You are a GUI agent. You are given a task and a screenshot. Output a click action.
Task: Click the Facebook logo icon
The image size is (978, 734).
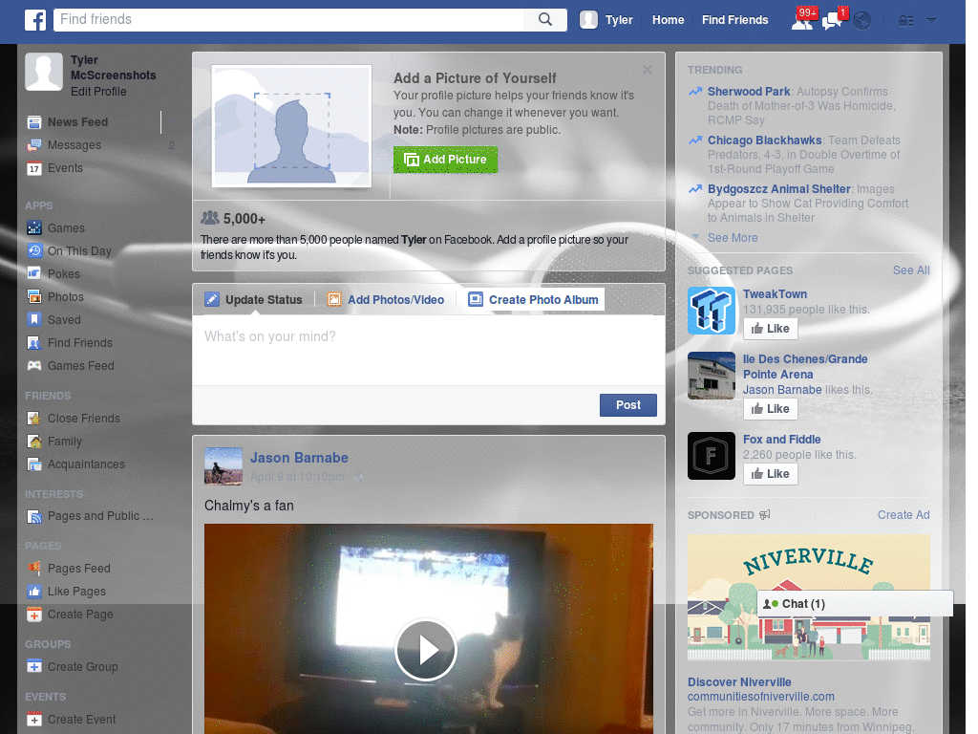pos(35,20)
